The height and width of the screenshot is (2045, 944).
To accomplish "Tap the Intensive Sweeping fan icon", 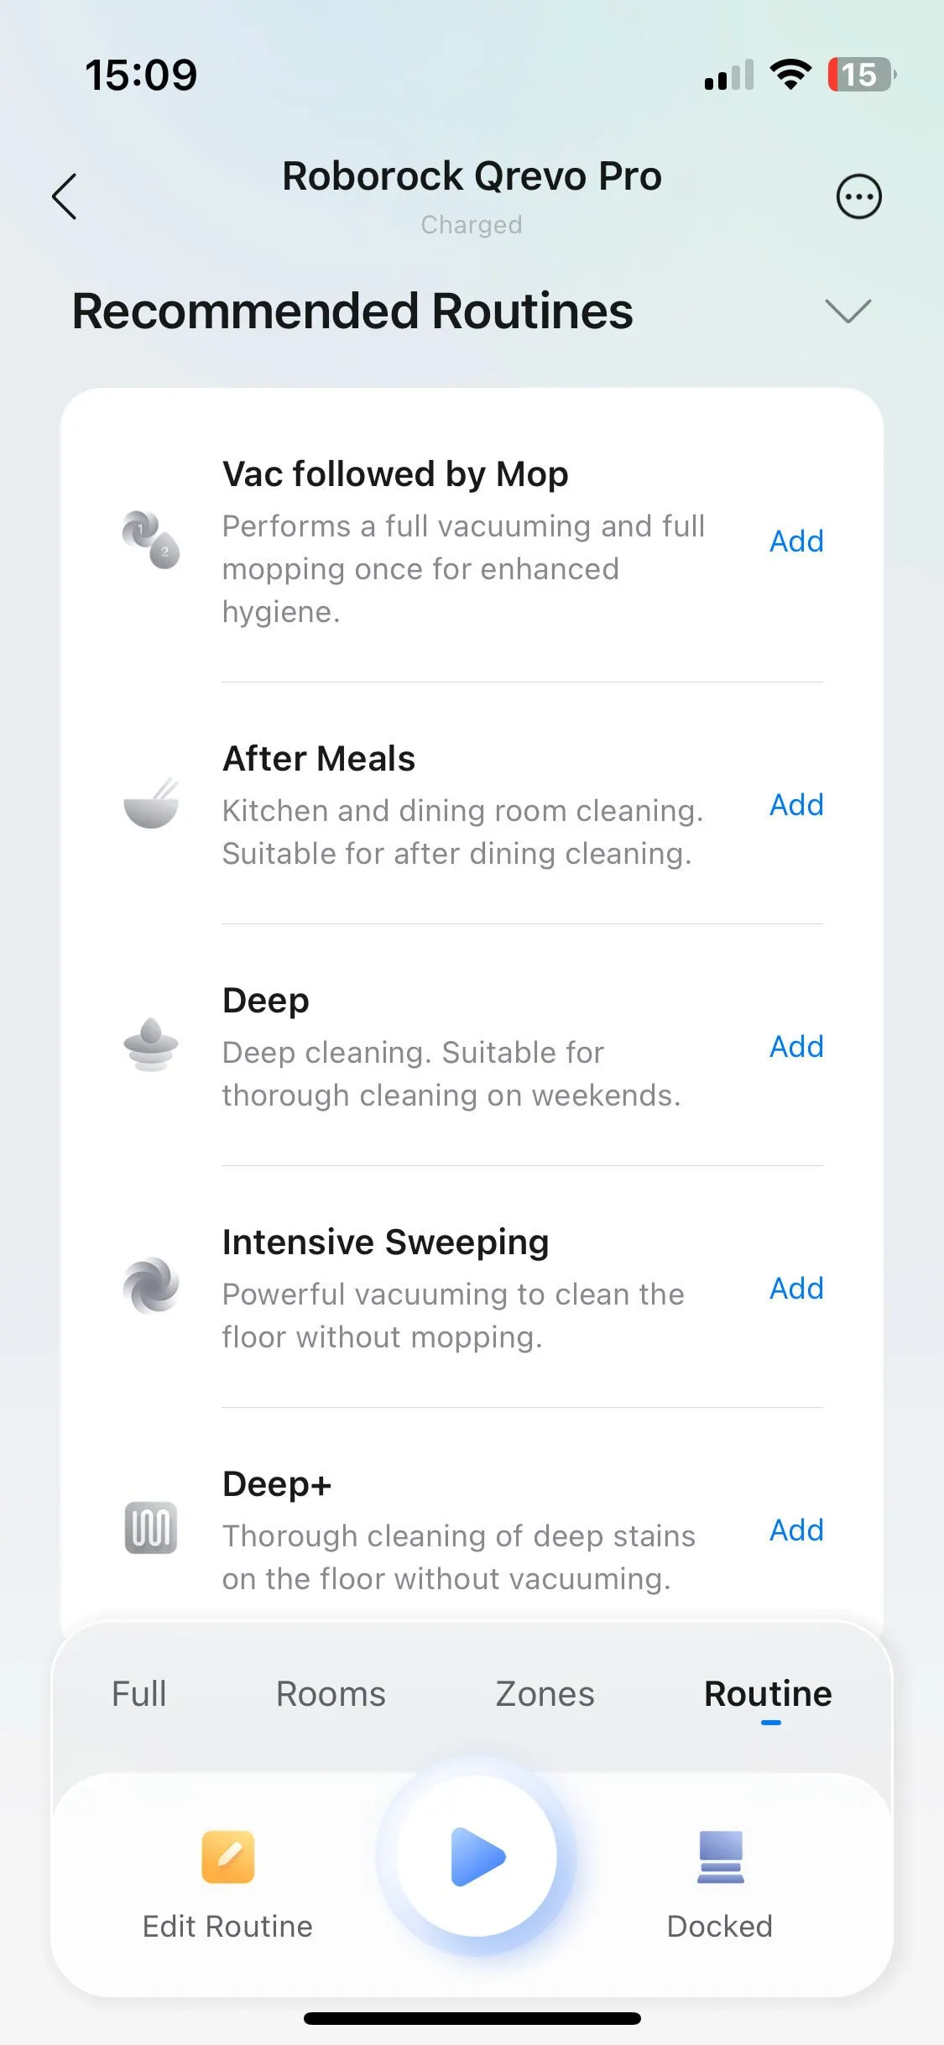I will pyautogui.click(x=151, y=1286).
